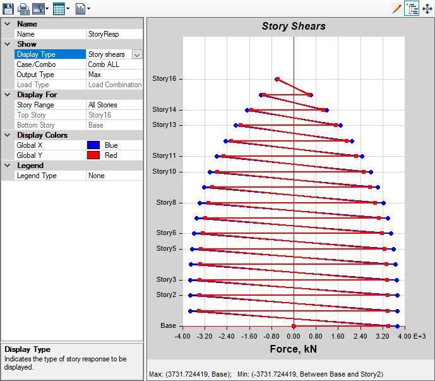Click the Story8 axis label
The height and width of the screenshot is (381, 435).
click(x=166, y=202)
